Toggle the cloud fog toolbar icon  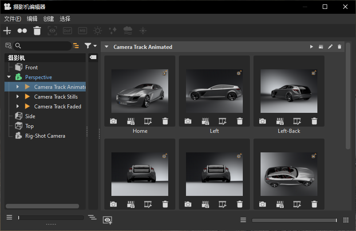(128, 31)
